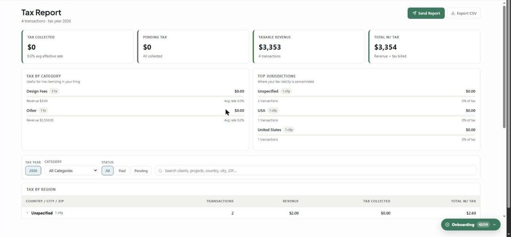Select the All status filter
Viewport: 511px width, 237px height.
pos(108,171)
